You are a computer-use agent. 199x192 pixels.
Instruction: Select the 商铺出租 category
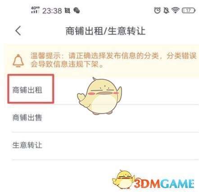click(27, 90)
